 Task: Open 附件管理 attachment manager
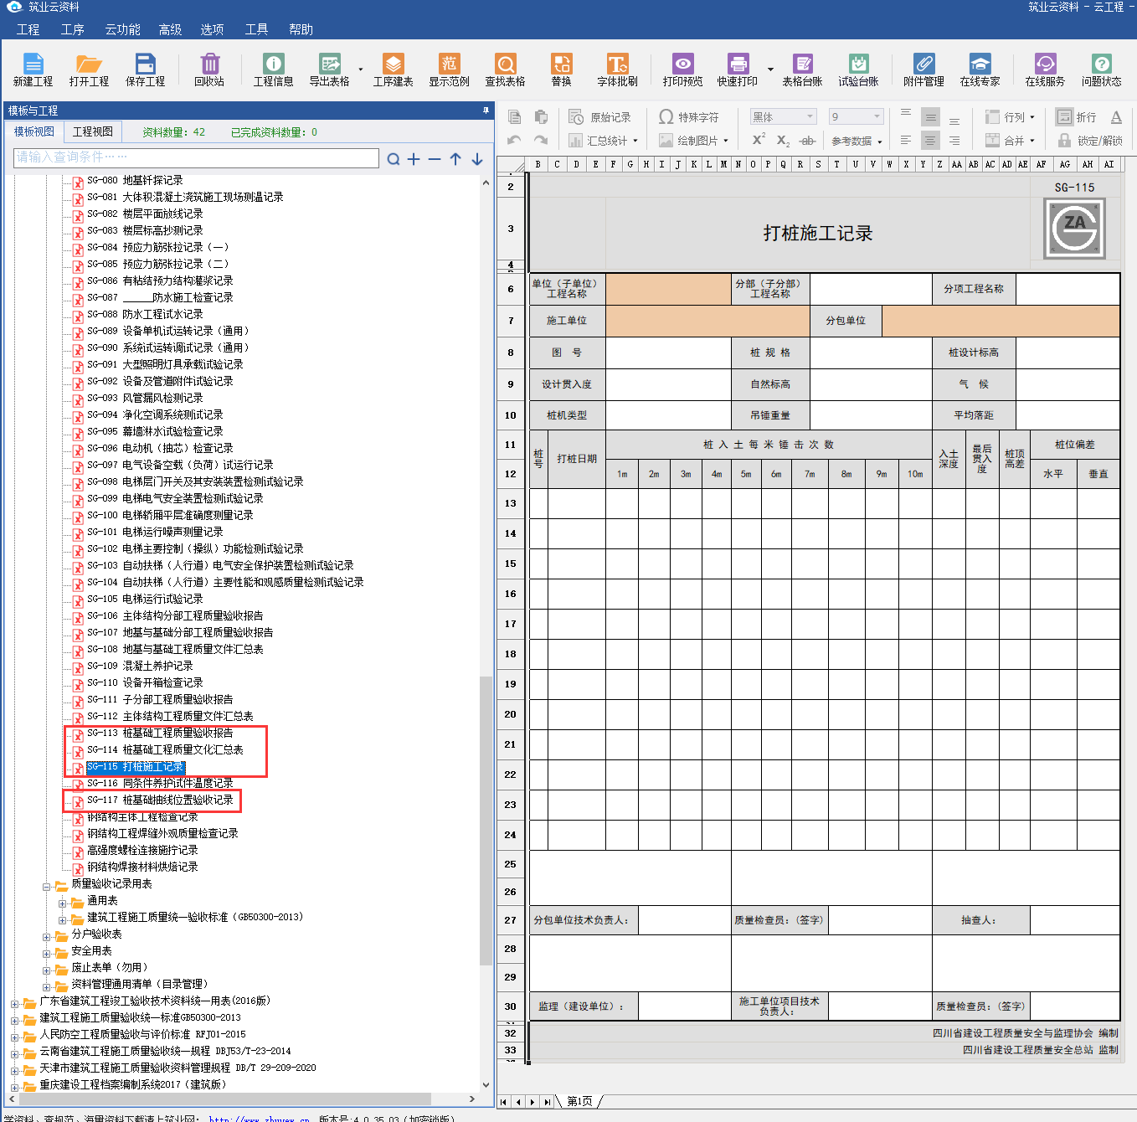tap(923, 69)
